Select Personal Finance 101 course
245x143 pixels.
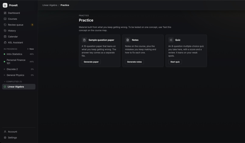[19, 62]
